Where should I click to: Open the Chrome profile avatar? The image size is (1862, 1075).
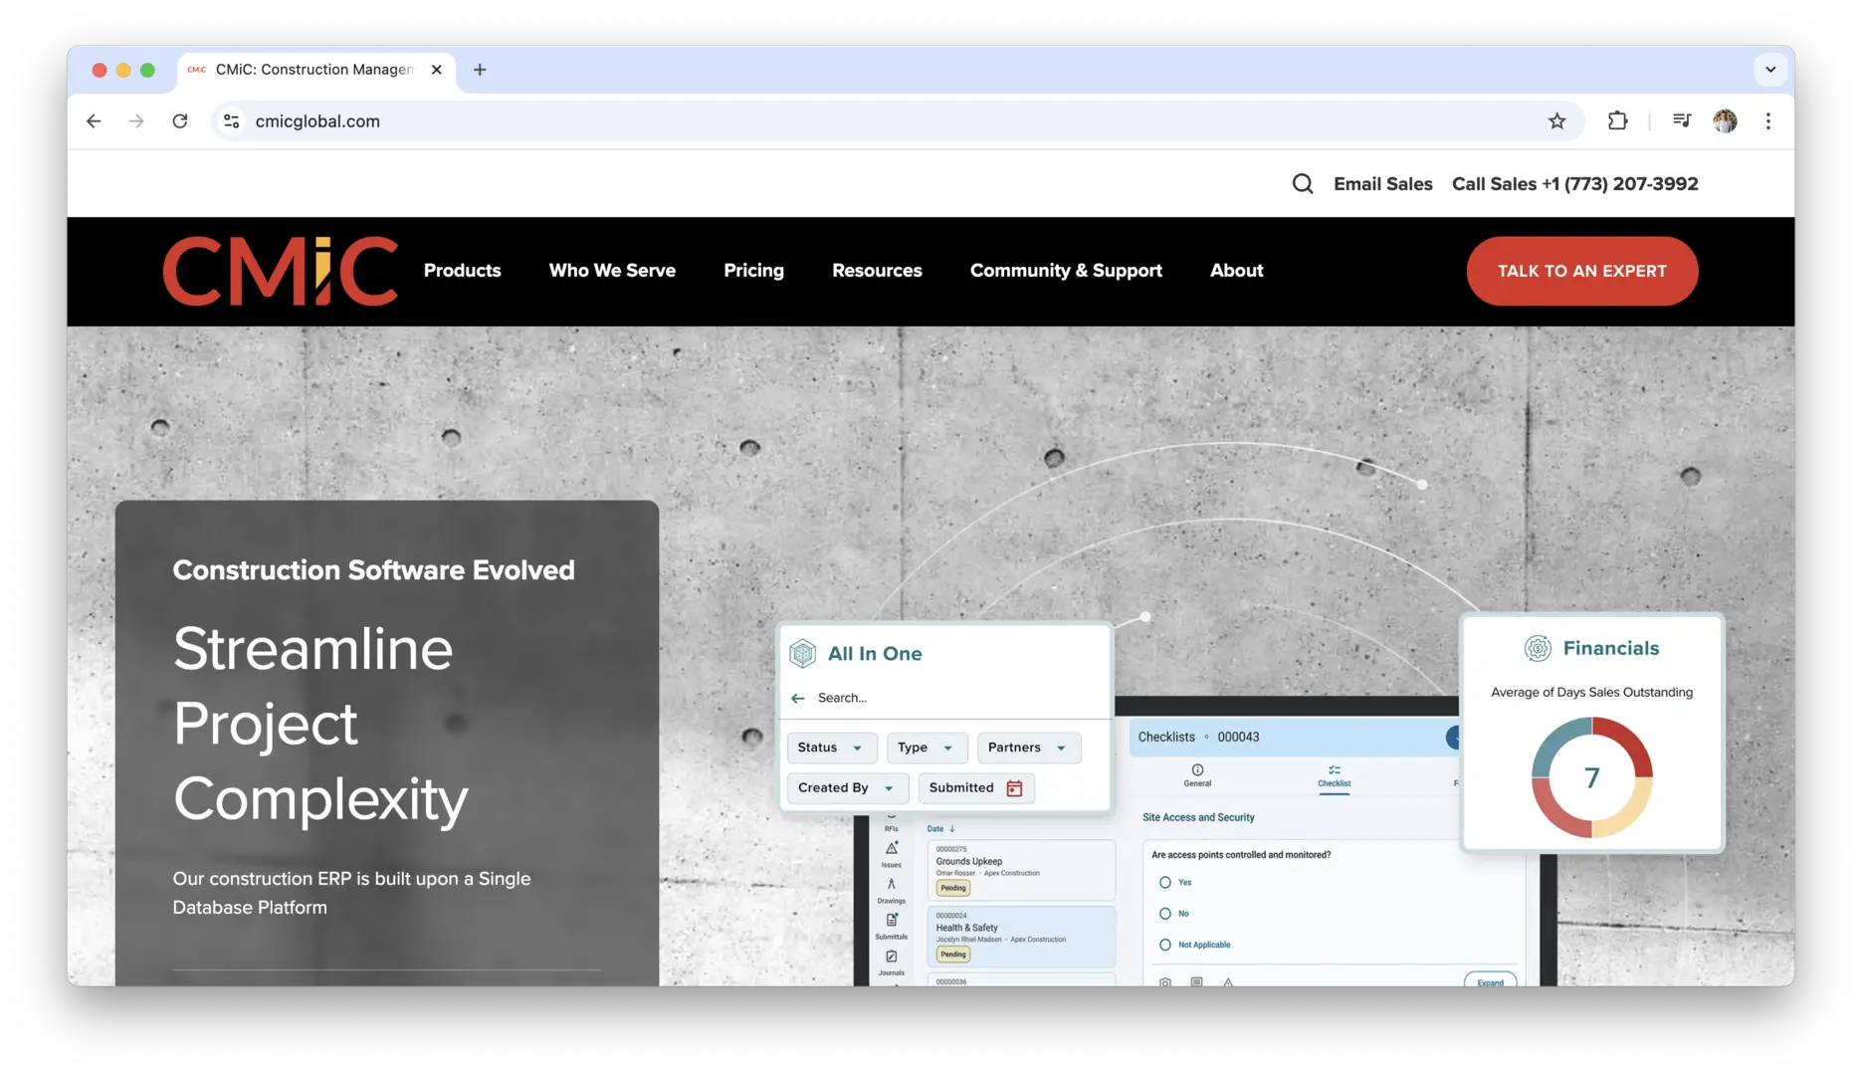(1725, 121)
